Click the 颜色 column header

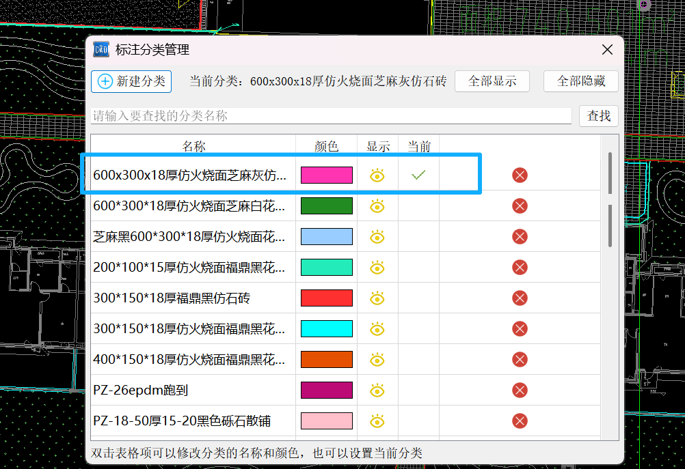pos(326,147)
